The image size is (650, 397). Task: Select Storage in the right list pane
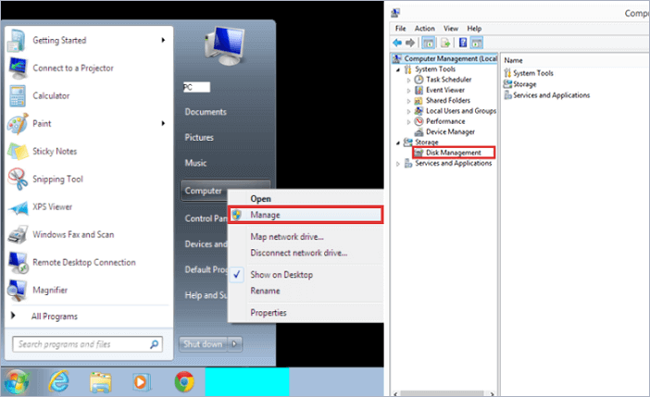(519, 84)
